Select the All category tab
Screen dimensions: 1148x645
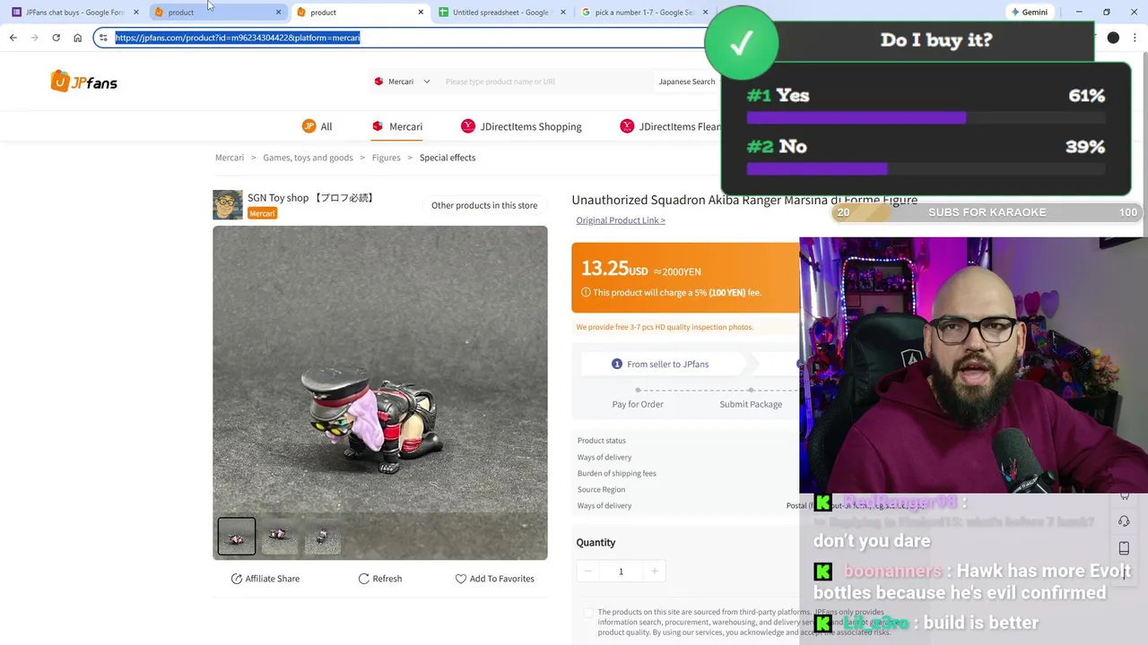pyautogui.click(x=317, y=126)
